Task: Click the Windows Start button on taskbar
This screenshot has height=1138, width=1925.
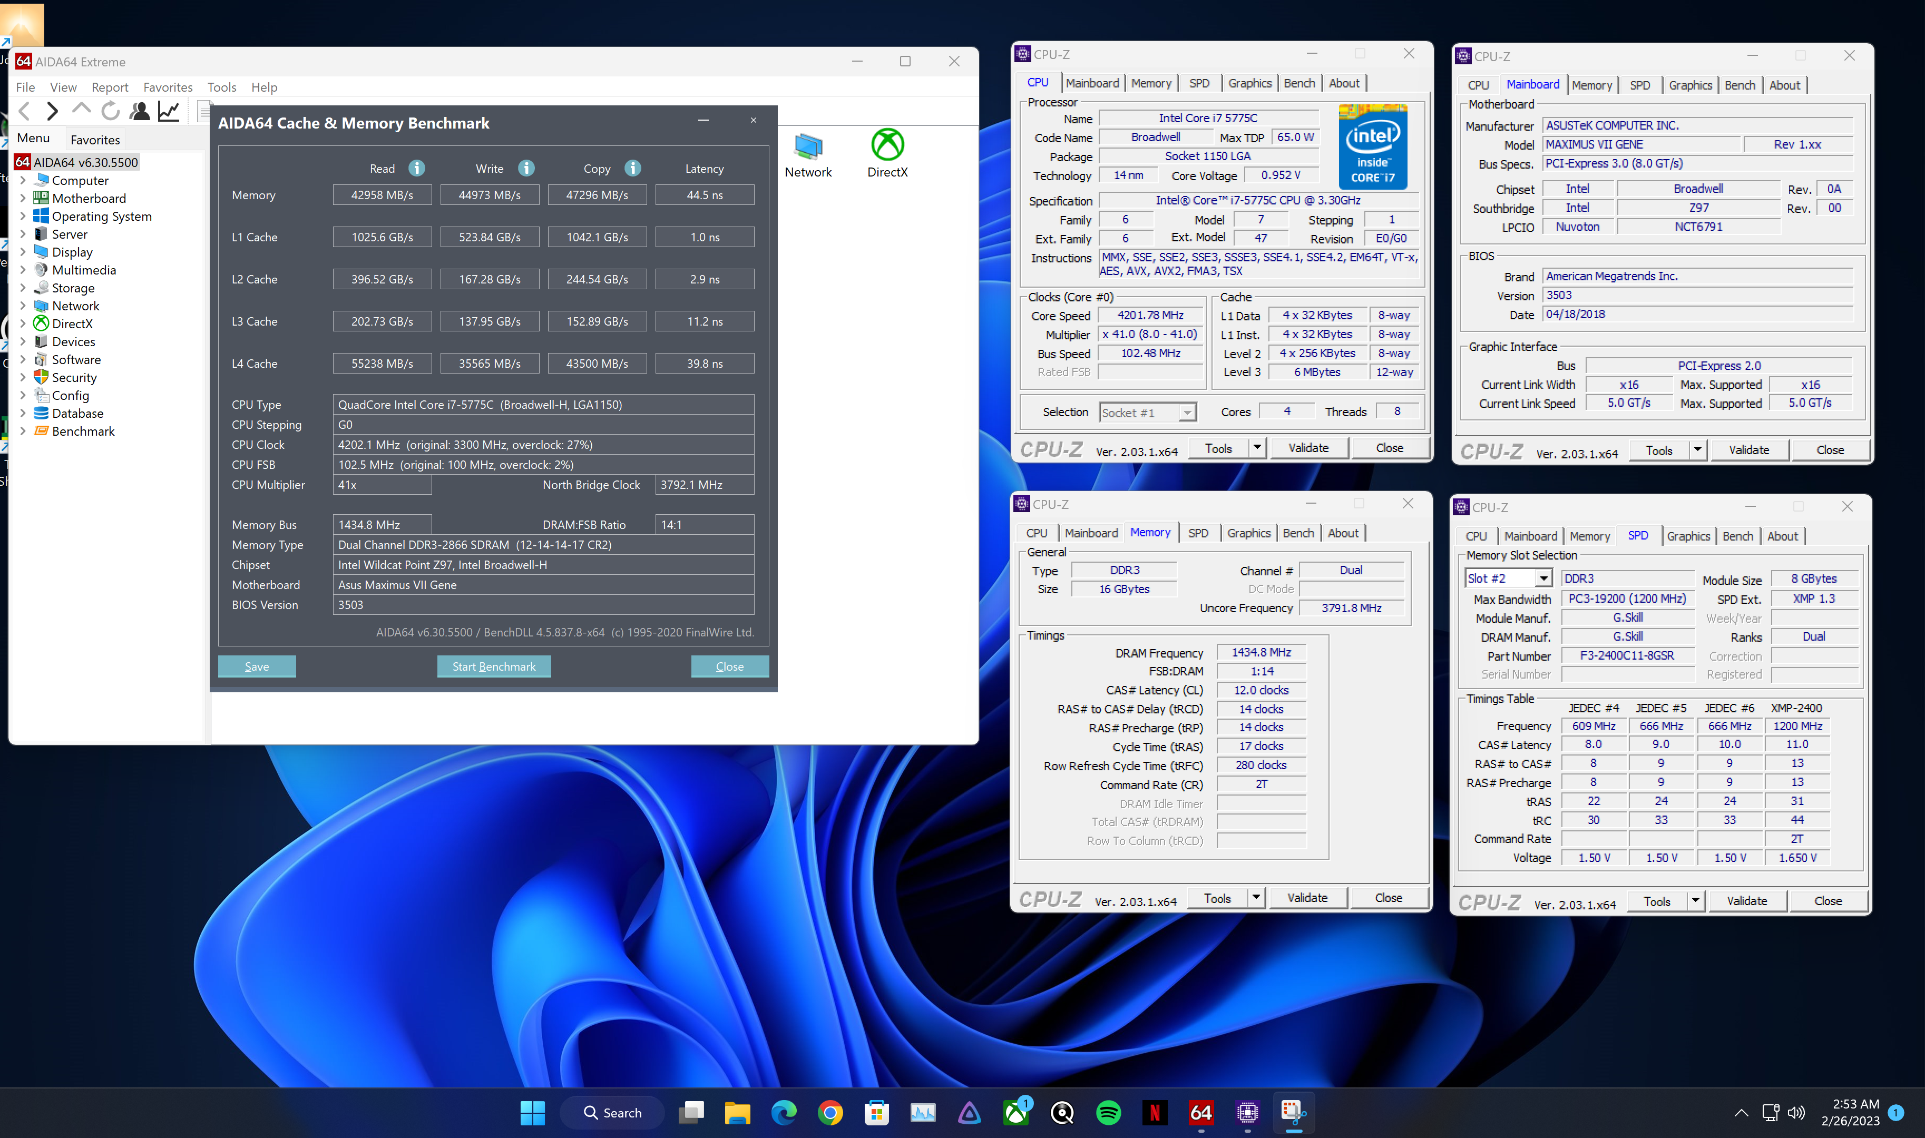Action: coord(532,1113)
